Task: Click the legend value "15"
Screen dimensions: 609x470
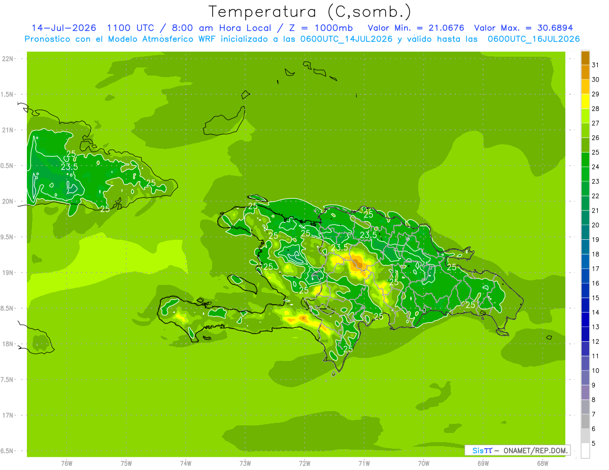Action: click(596, 298)
